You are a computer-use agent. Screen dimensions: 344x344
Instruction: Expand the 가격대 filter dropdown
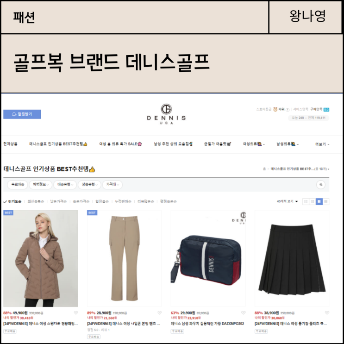(113, 185)
